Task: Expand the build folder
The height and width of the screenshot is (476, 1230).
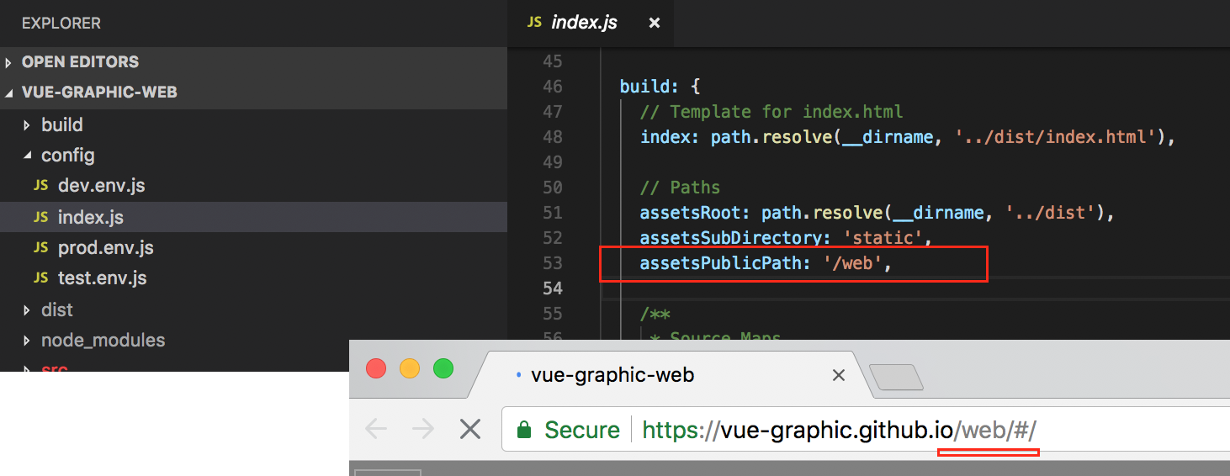Action: tap(61, 125)
